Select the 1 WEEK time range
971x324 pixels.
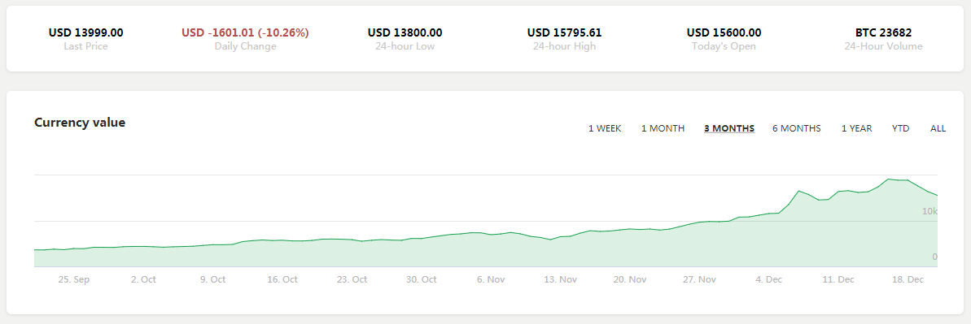point(605,128)
